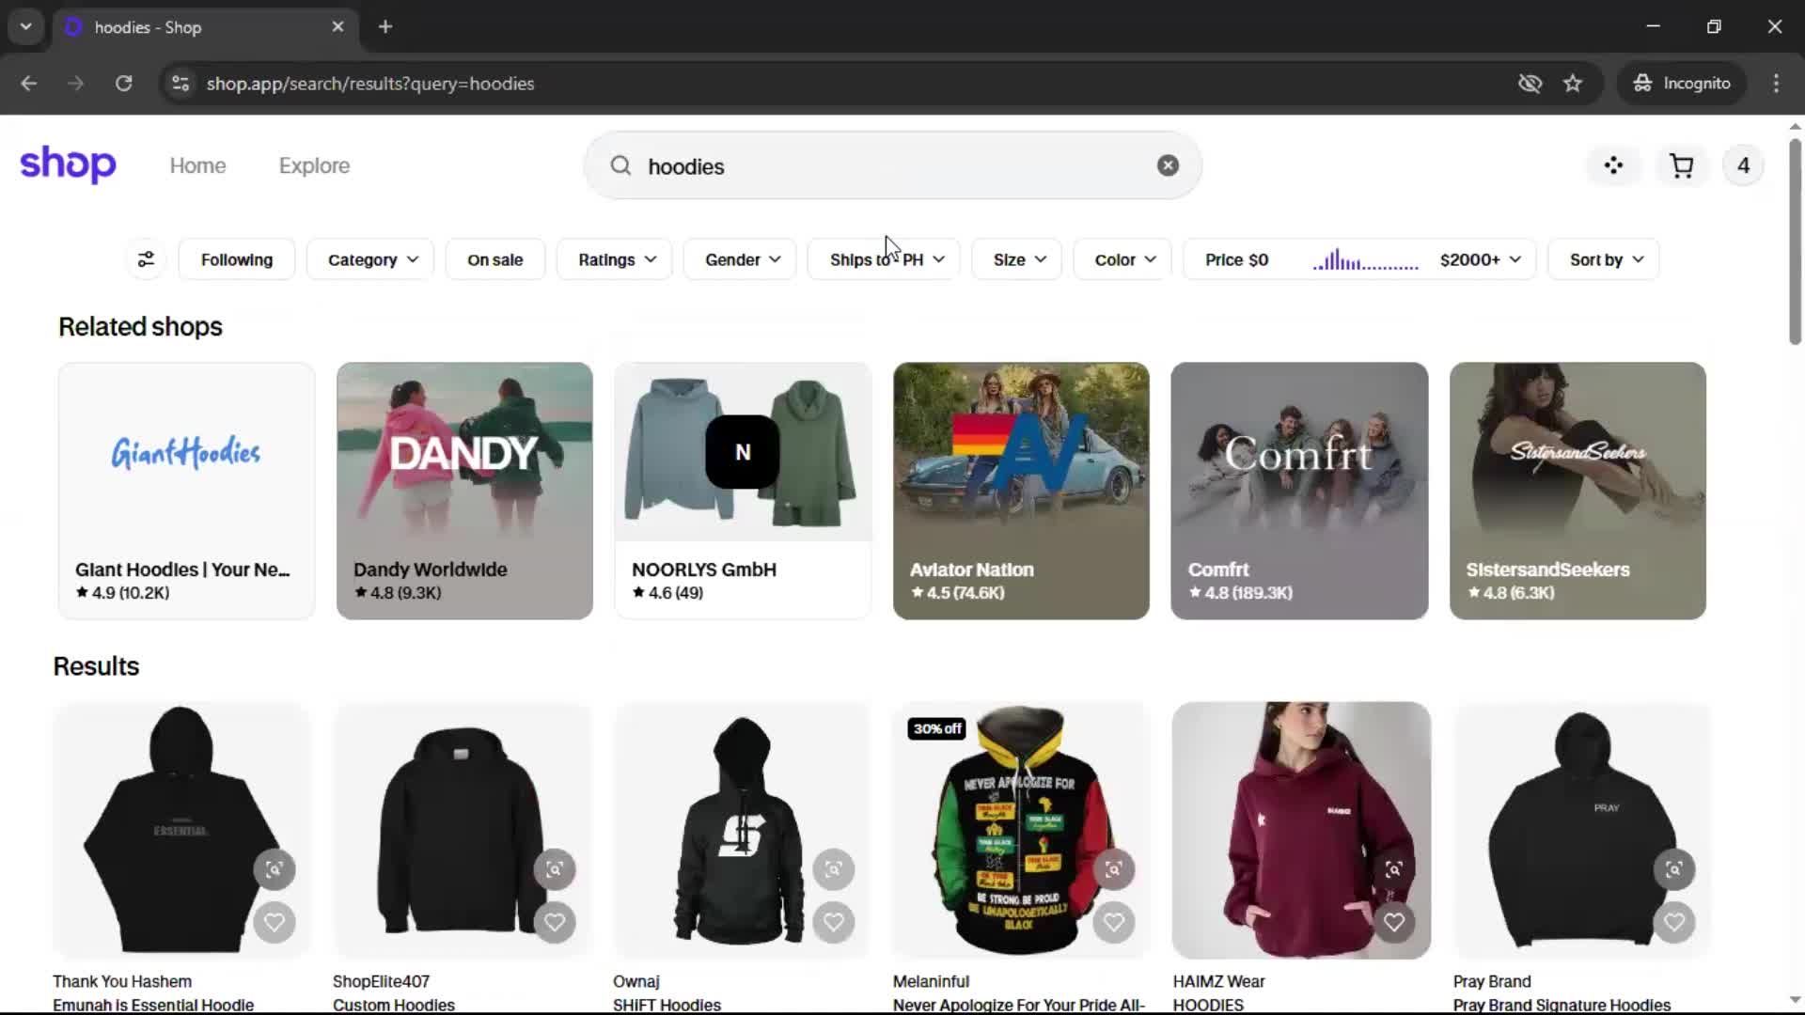The width and height of the screenshot is (1805, 1015).
Task: Run visual search on SHIFT Hoodies item
Action: point(833,869)
